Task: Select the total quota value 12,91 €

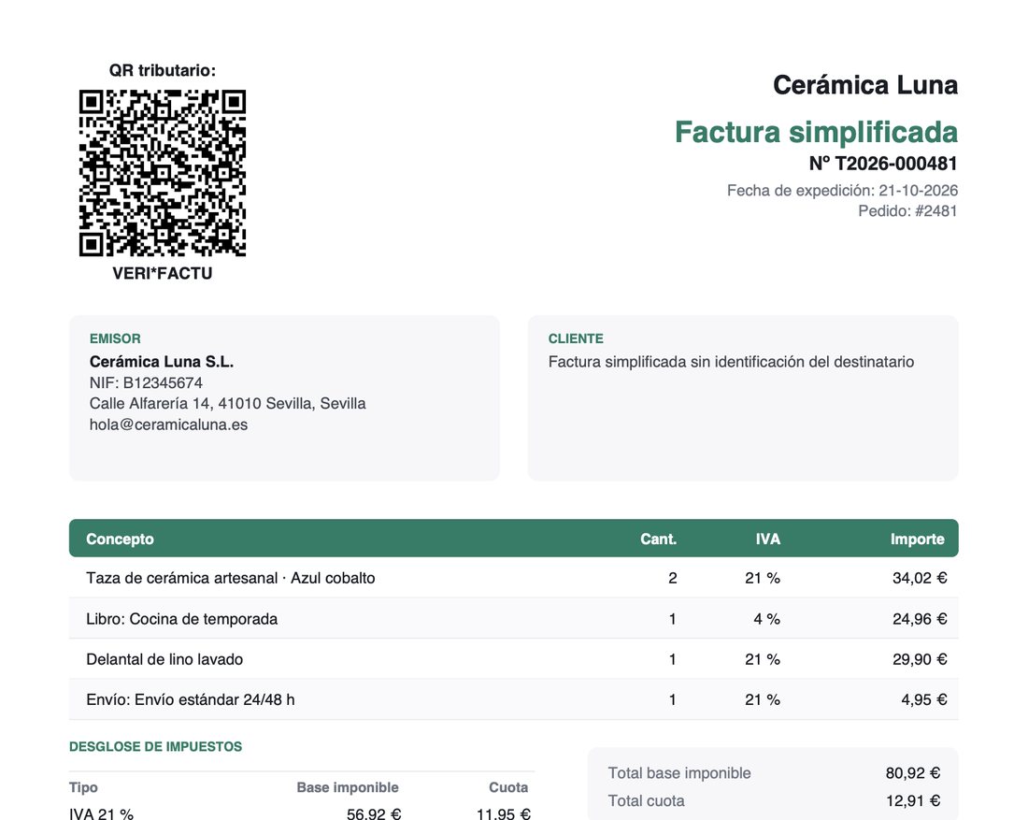Action: tap(913, 801)
